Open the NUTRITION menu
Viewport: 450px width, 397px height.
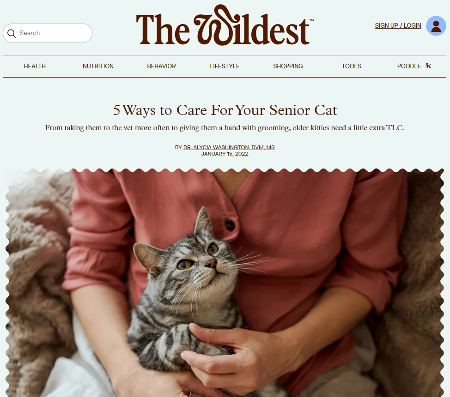pyautogui.click(x=98, y=66)
